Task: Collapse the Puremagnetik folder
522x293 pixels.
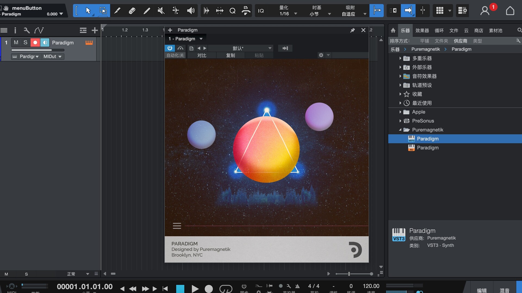Action: click(x=400, y=130)
